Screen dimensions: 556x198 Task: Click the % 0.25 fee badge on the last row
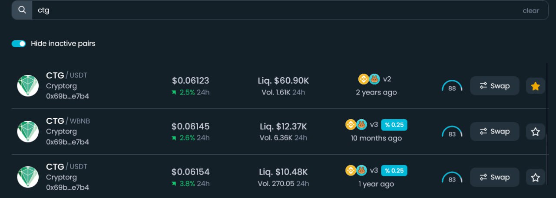coord(394,171)
